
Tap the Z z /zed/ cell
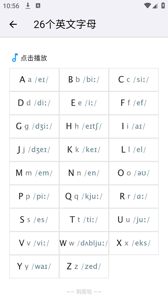click(x=84, y=267)
